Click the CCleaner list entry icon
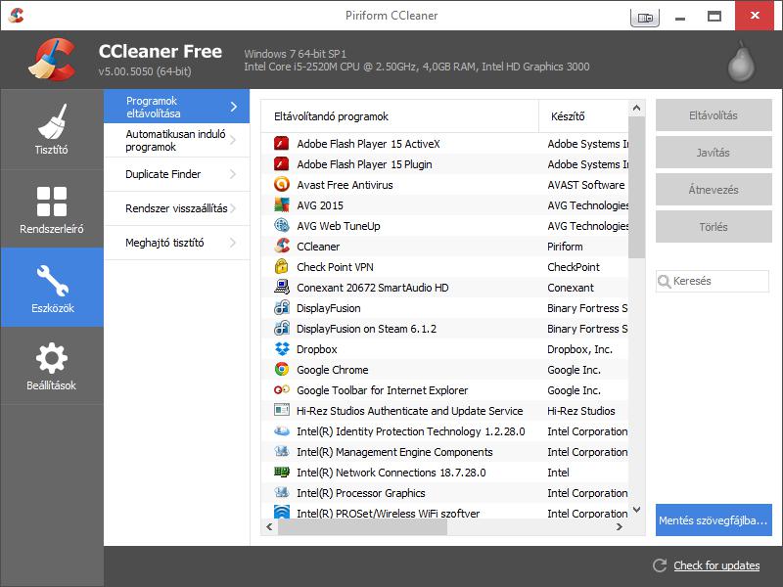783x587 pixels. pos(282,247)
